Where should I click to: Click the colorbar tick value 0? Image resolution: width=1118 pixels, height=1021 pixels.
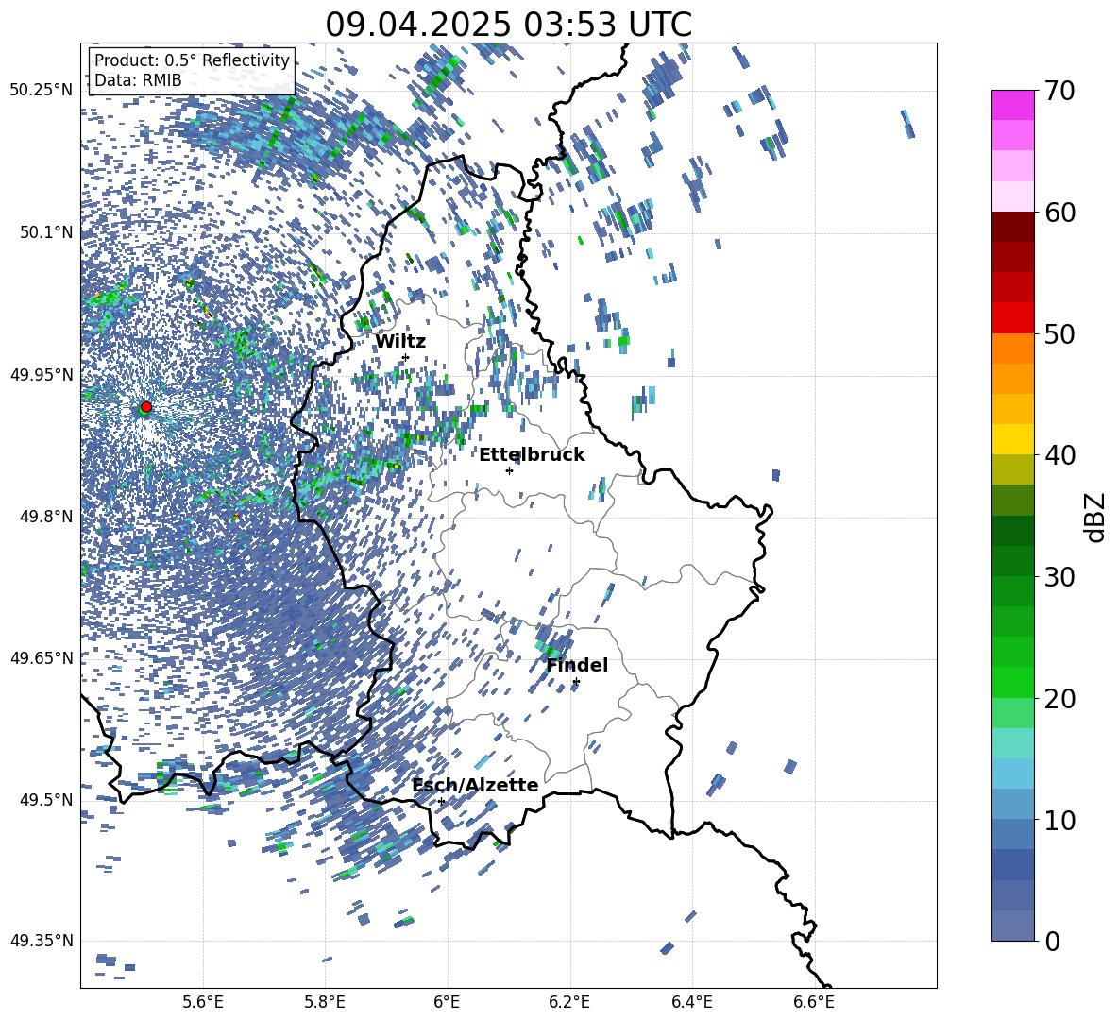pos(1052,941)
